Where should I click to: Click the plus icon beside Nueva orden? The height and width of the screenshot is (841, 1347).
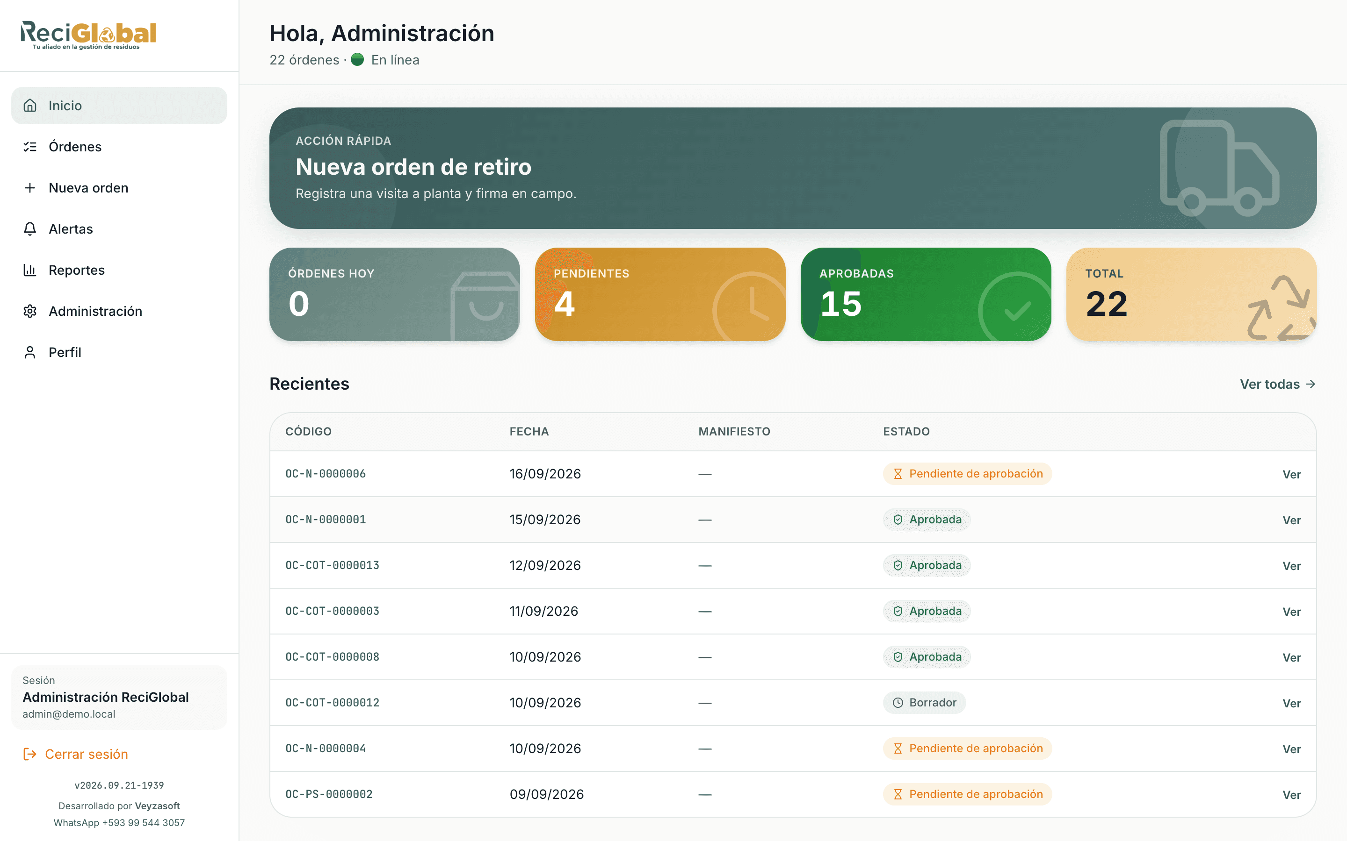pos(30,188)
